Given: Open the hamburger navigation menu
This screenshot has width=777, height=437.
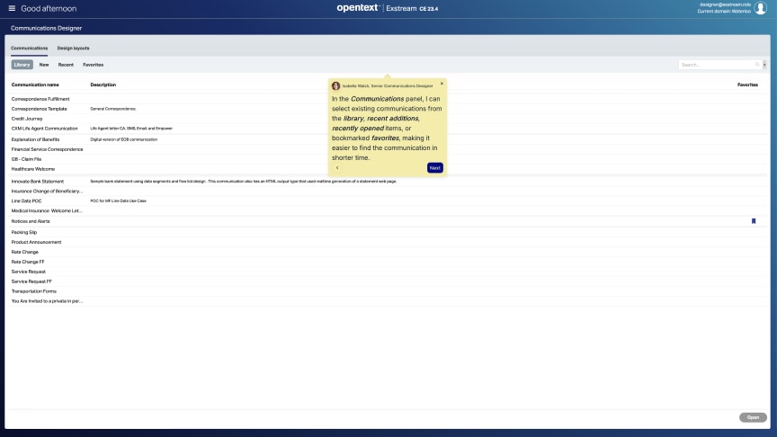Looking at the screenshot, I should [12, 8].
